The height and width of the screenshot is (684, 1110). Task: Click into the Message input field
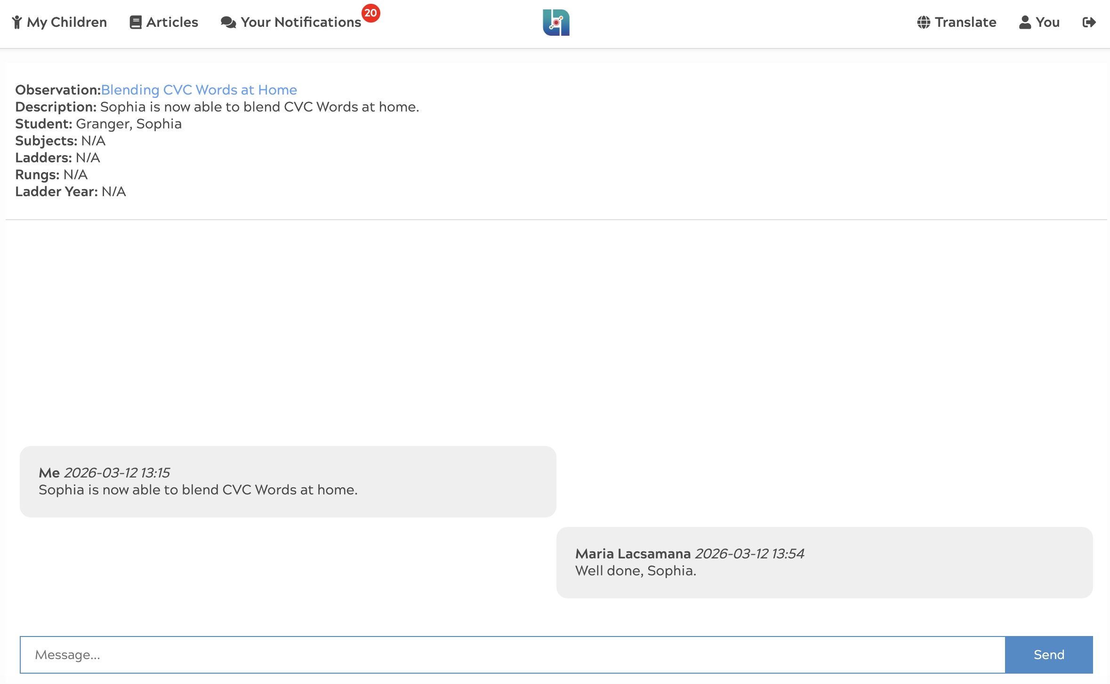512,654
